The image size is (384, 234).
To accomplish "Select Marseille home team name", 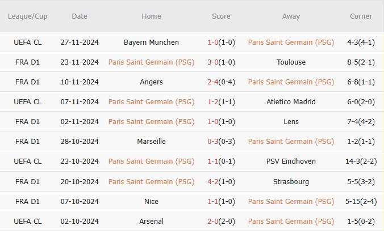I will point(151,142).
